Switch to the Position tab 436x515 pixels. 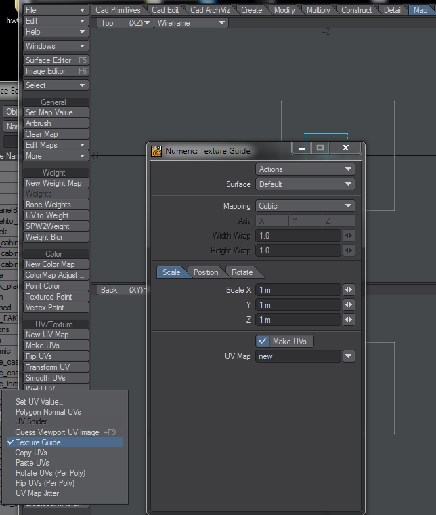coord(206,272)
